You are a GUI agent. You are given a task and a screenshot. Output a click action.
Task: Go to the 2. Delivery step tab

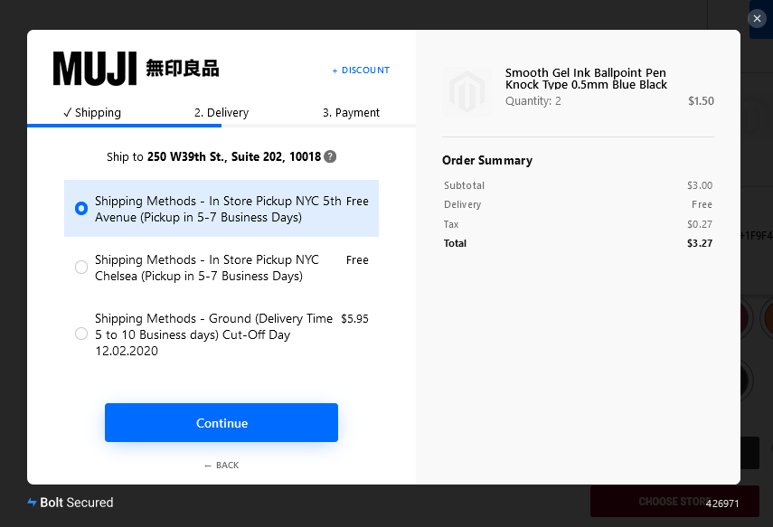click(222, 112)
